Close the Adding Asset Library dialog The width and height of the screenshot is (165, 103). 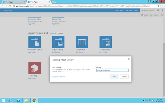(129, 59)
